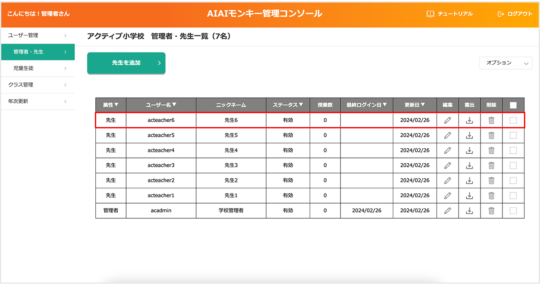Export acteacher1 data with download icon
Screen dimensions: 540x285
point(470,195)
